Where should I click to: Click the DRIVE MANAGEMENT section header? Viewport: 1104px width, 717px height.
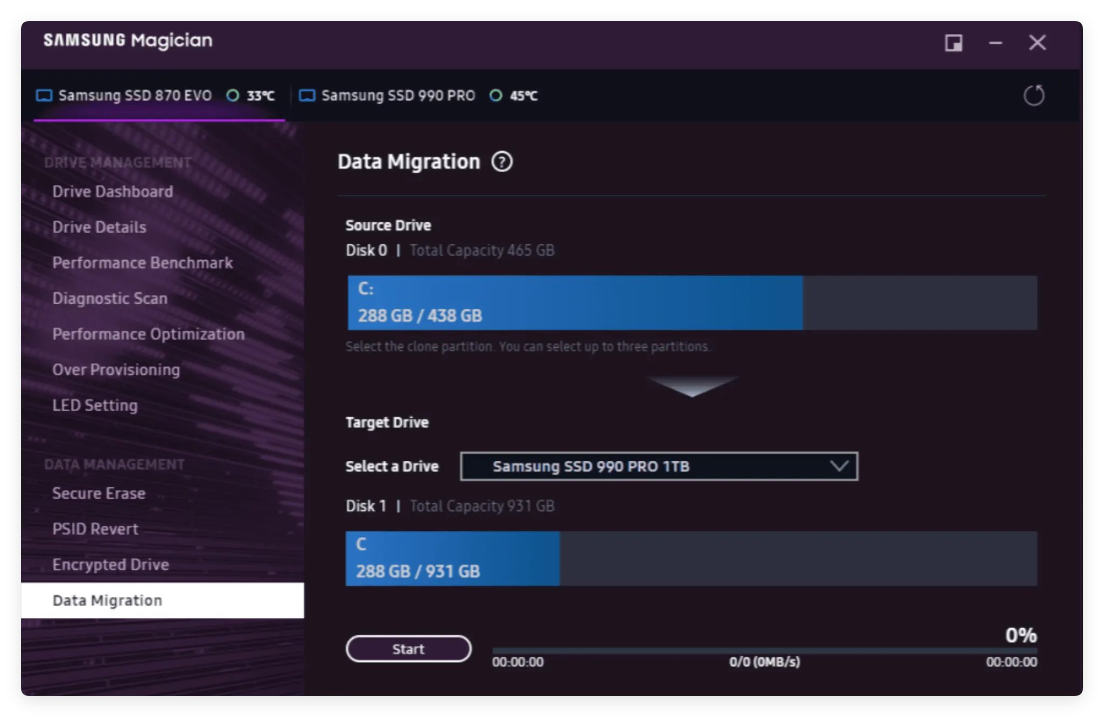coord(117,163)
